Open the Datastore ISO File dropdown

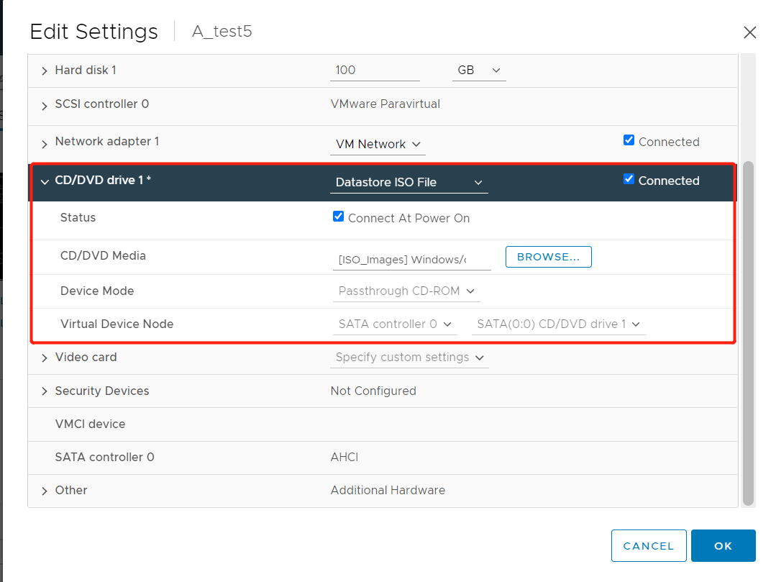[x=408, y=182]
